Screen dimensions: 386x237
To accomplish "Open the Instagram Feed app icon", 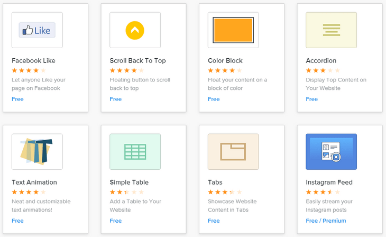I will (x=331, y=151).
